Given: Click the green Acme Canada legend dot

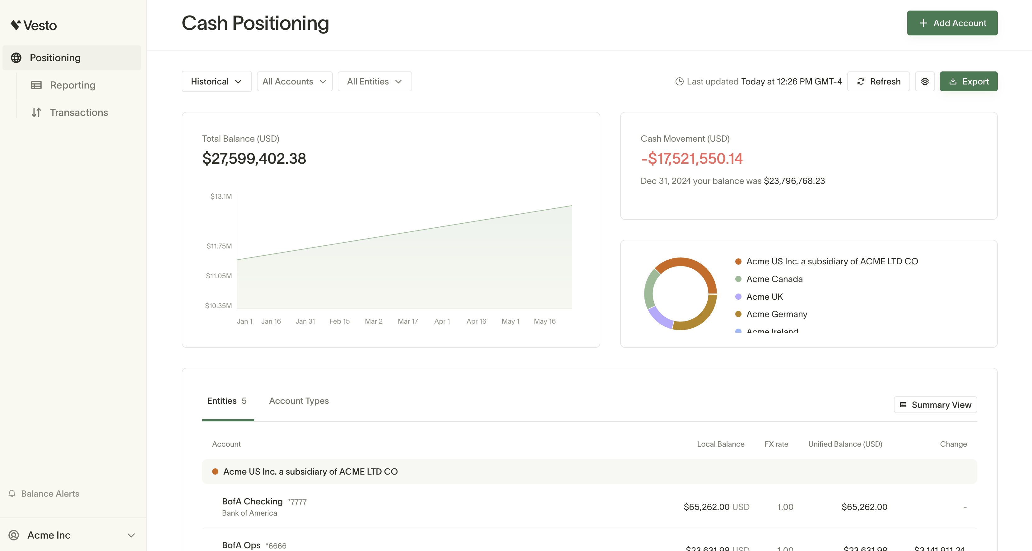Looking at the screenshot, I should 738,279.
